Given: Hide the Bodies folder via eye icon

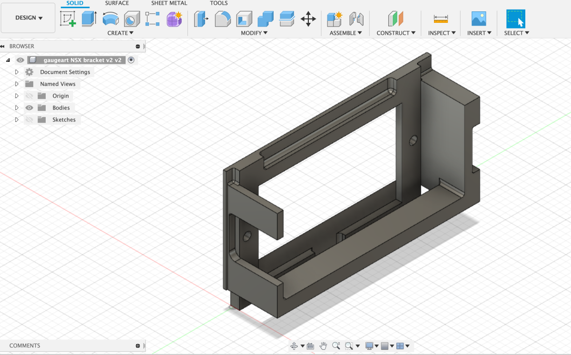Looking at the screenshot, I should [x=30, y=108].
